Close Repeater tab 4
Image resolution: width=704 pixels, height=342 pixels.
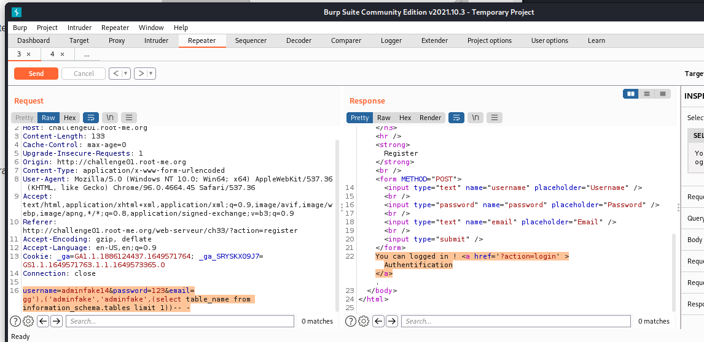(x=62, y=54)
